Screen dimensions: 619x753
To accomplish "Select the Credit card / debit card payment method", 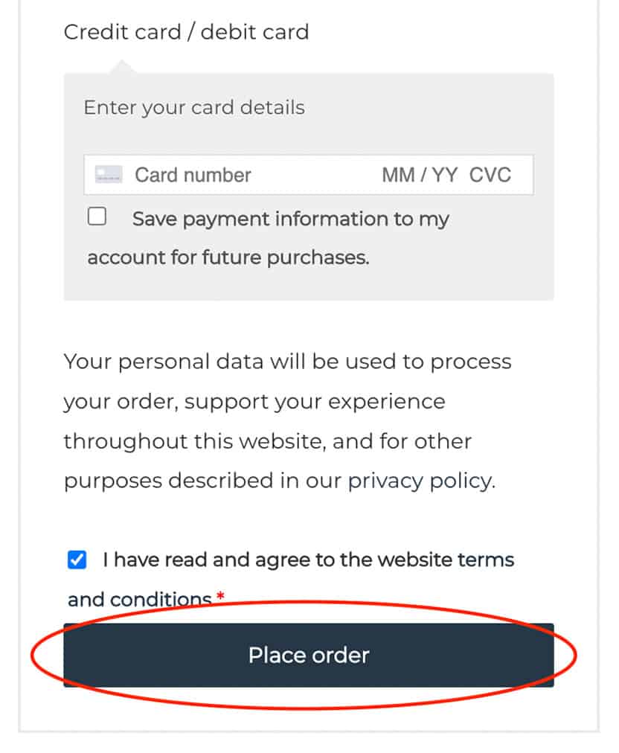I will point(186,32).
